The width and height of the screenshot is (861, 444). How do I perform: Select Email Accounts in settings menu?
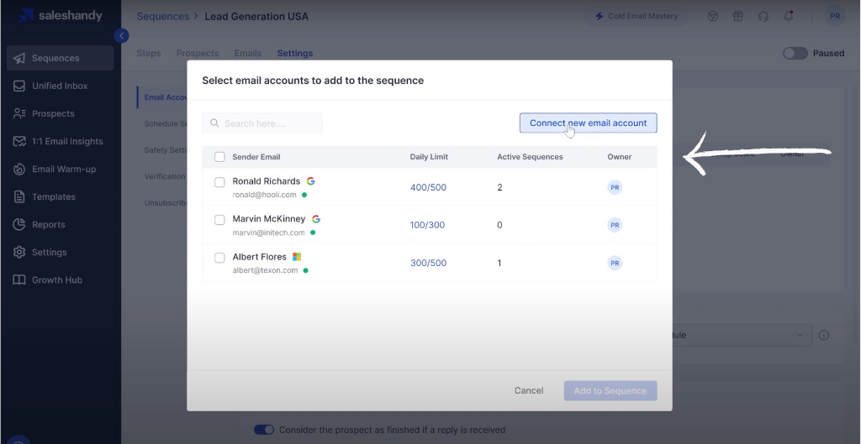pos(165,97)
